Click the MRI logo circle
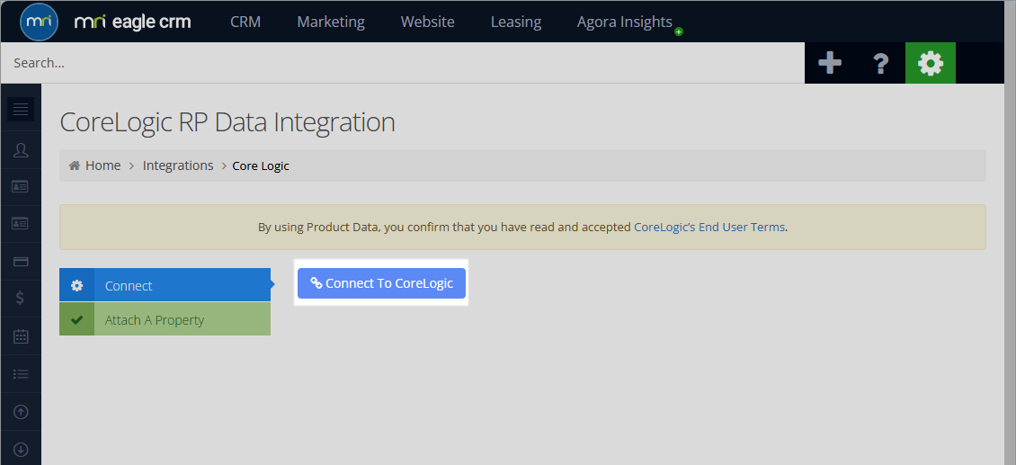The width and height of the screenshot is (1016, 465). [40, 22]
